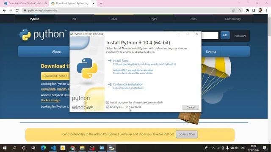Screen dimensions: 271x152
Task: Click Install Now in Python setup
Action: 120,61
